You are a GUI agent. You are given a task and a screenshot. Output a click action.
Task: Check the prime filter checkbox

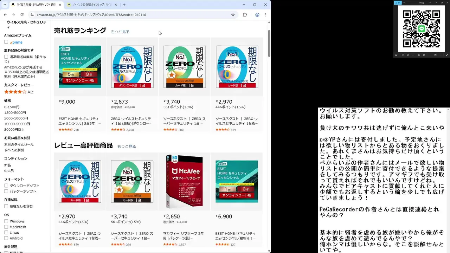(6, 42)
